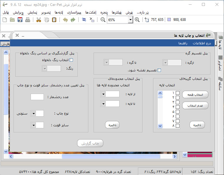
Task: Click the Open folder toolbar icon
Action: pos(12,20)
